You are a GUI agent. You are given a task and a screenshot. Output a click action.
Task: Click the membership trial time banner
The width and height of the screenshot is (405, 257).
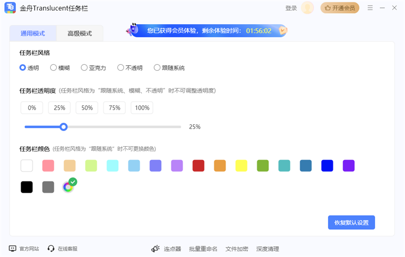coord(207,31)
